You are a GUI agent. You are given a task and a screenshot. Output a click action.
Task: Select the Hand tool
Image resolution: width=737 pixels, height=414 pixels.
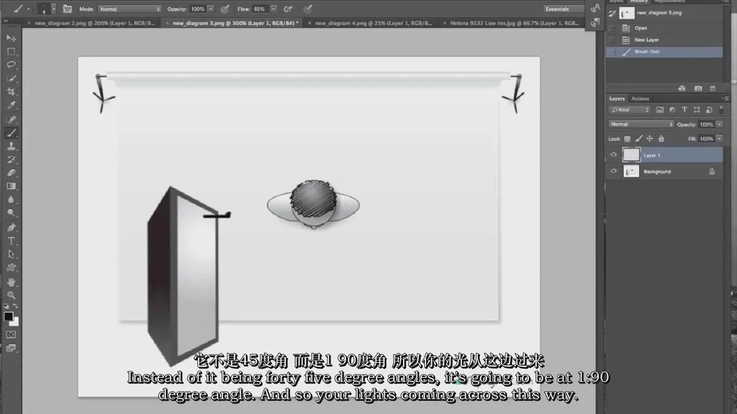pyautogui.click(x=11, y=282)
